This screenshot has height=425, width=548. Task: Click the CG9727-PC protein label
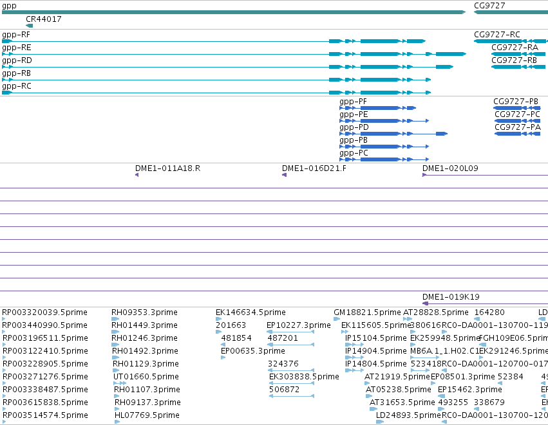[x=517, y=114]
